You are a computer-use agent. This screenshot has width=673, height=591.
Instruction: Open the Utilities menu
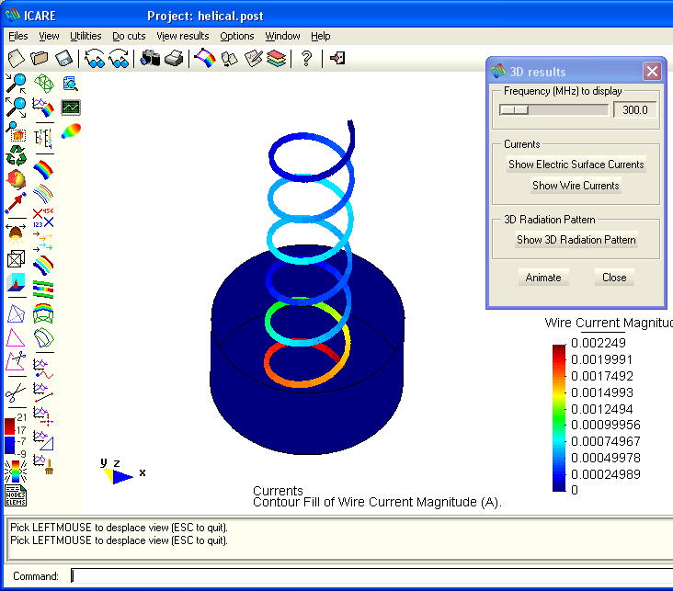86,36
